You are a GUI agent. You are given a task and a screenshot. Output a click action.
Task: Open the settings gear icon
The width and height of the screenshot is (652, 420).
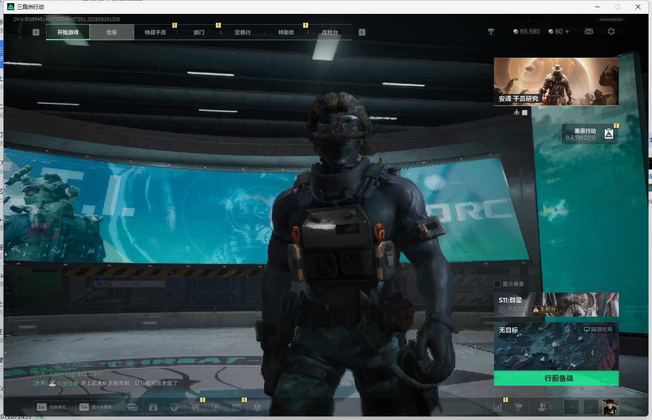tap(611, 32)
